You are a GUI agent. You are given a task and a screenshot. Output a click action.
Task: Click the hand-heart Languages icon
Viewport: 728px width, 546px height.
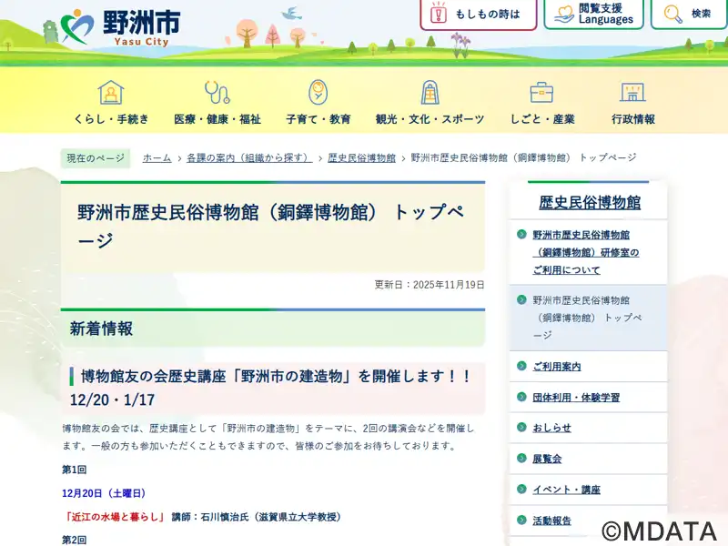pyautogui.click(x=563, y=14)
